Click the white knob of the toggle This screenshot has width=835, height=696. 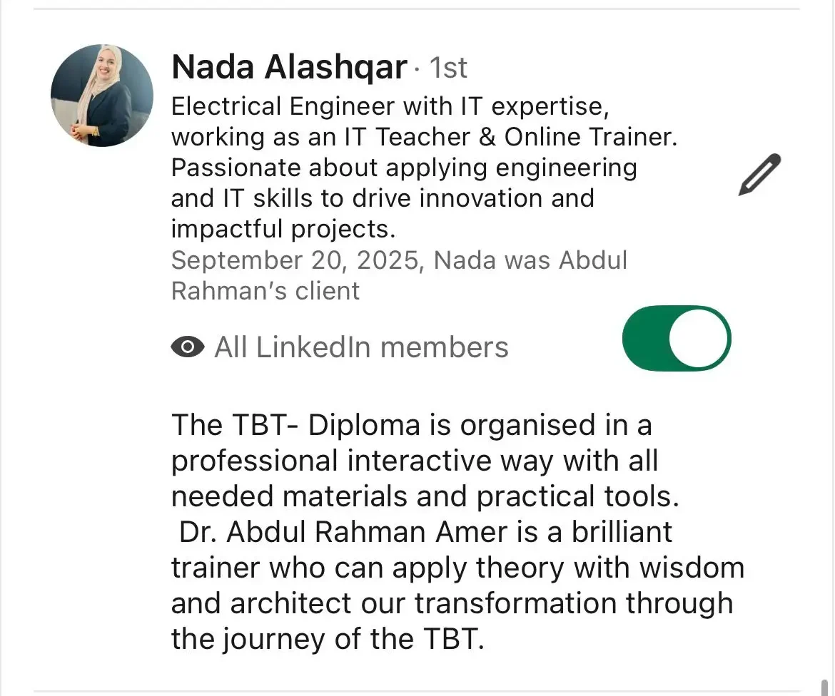pos(701,338)
